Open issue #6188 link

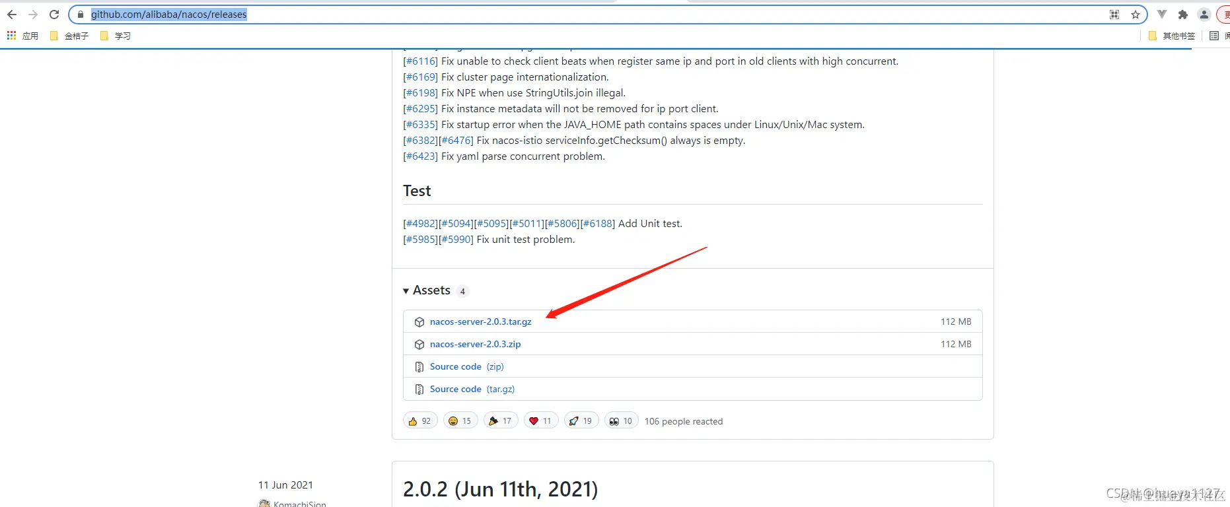598,224
